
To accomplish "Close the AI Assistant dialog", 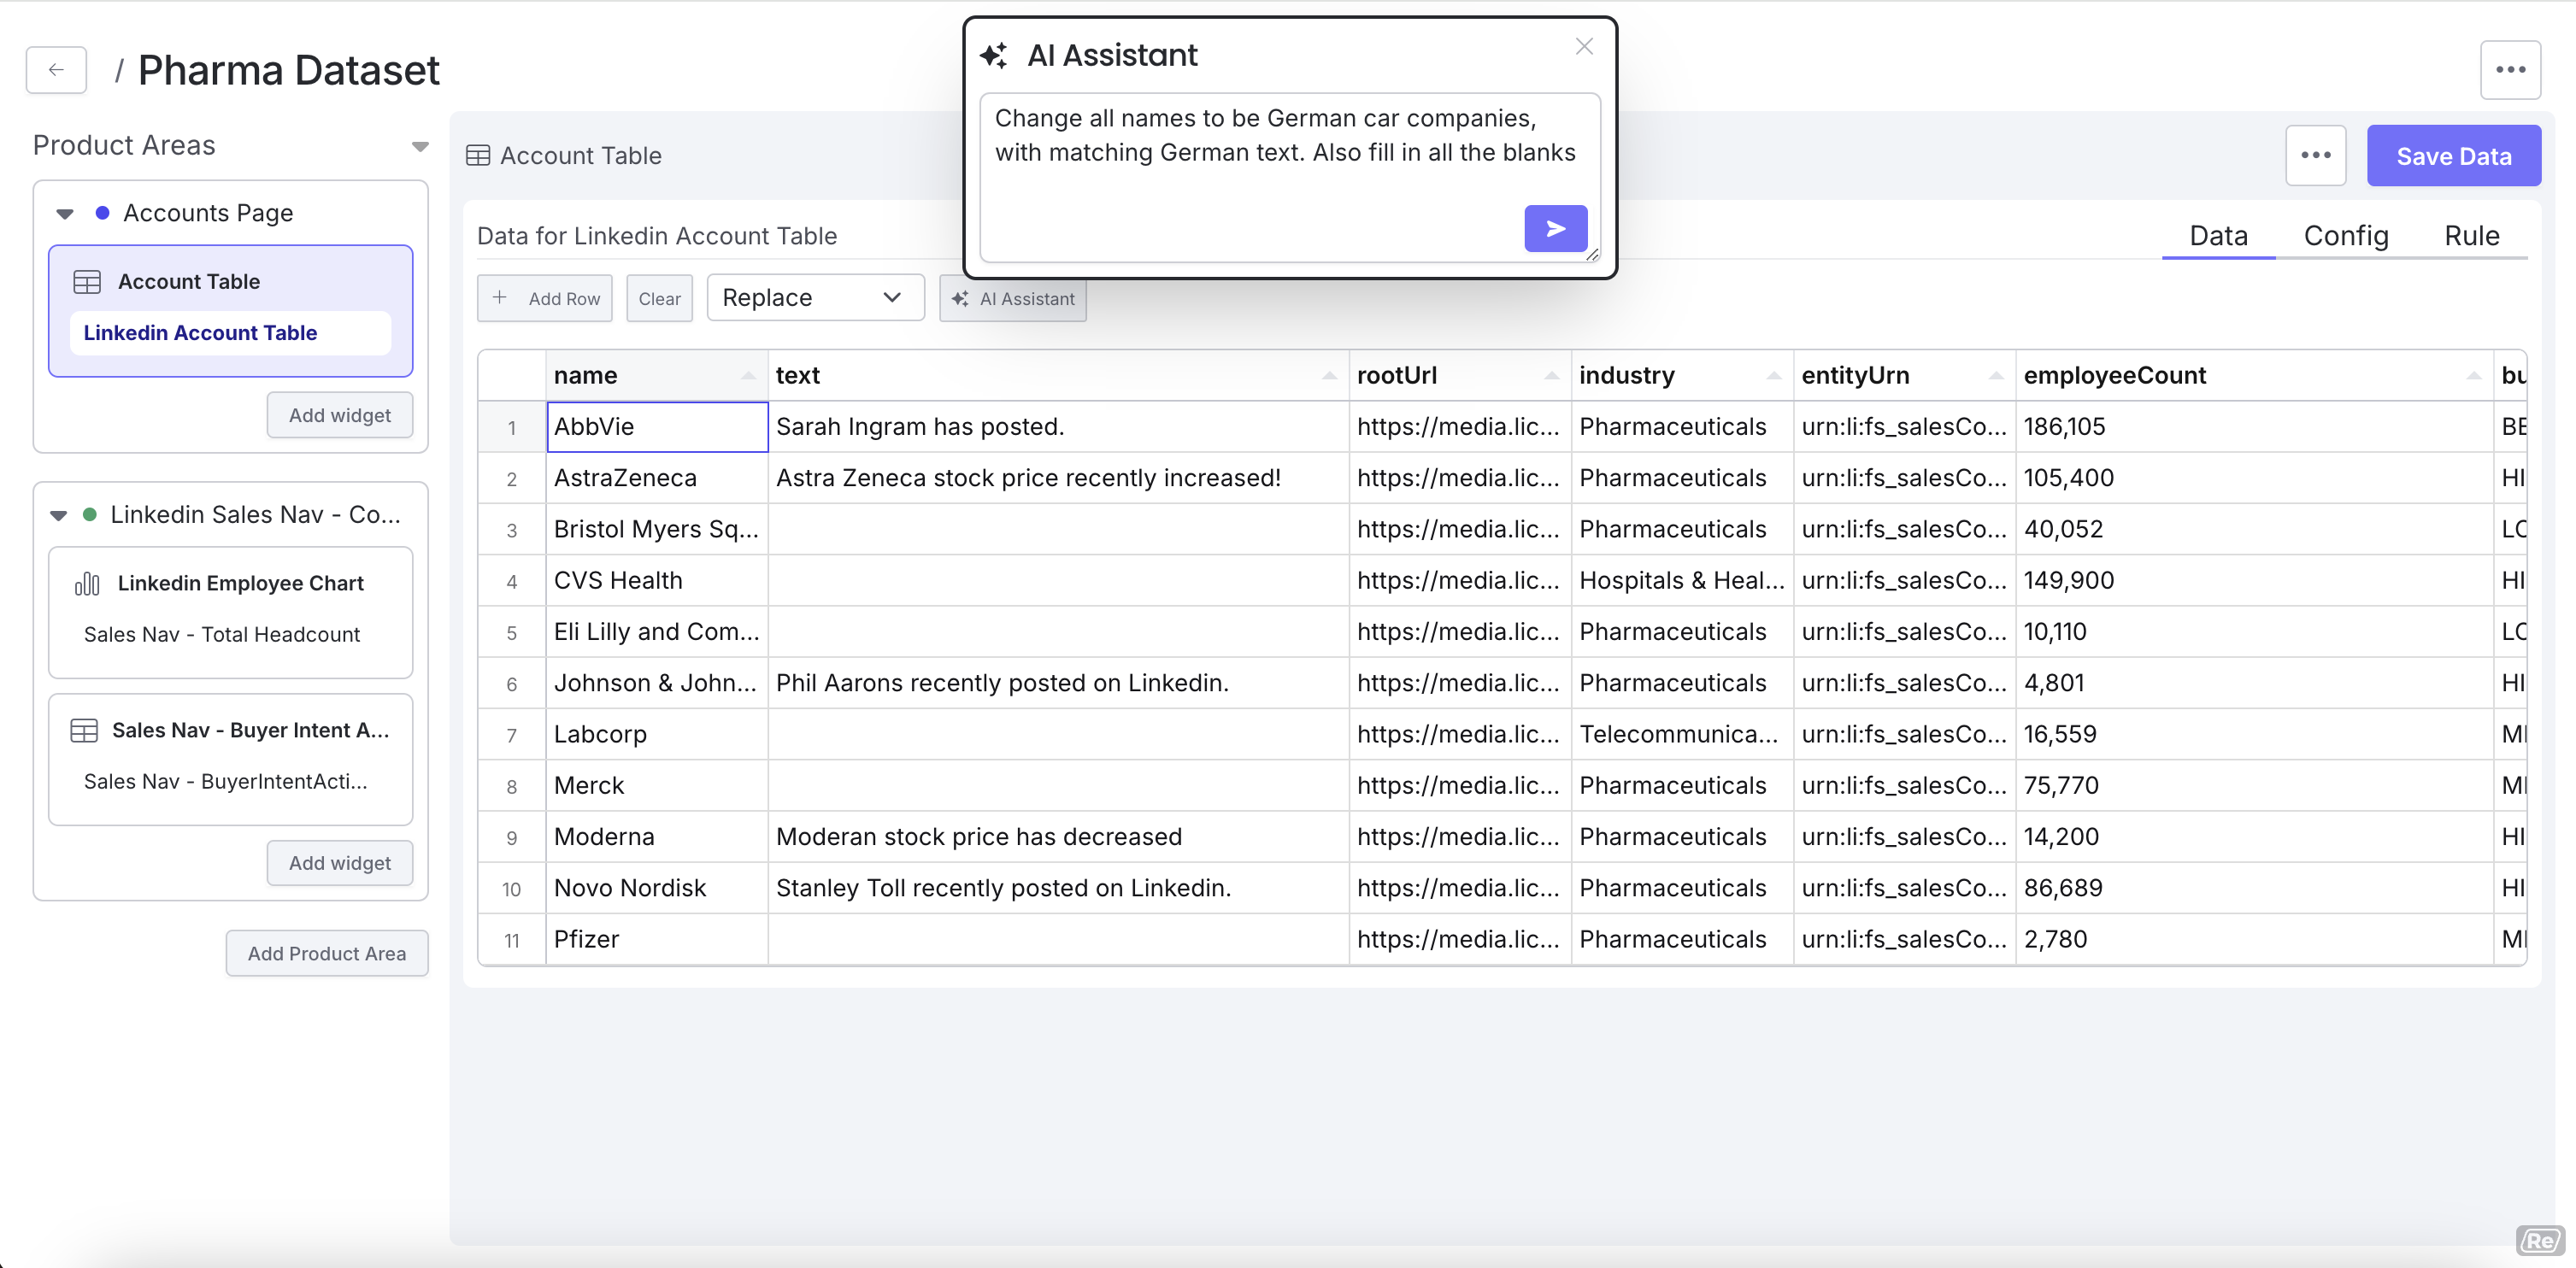I will point(1583,47).
